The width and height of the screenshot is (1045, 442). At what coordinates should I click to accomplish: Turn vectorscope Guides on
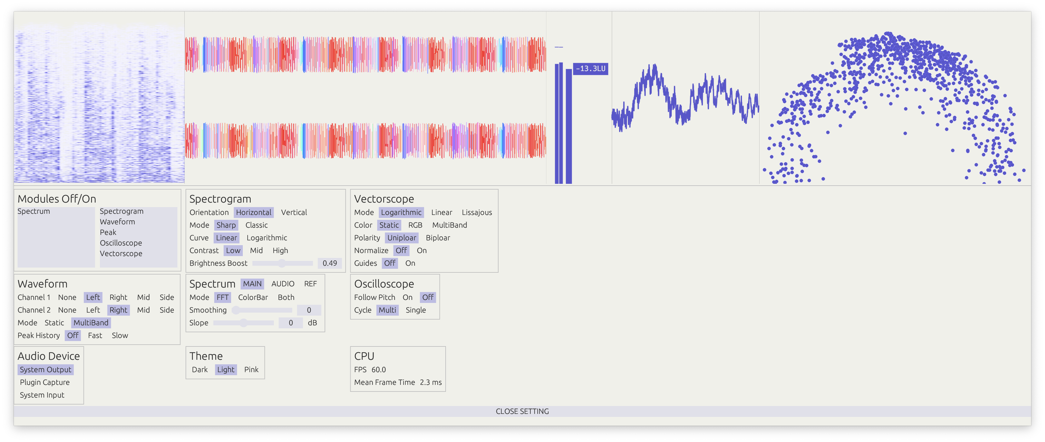click(410, 263)
